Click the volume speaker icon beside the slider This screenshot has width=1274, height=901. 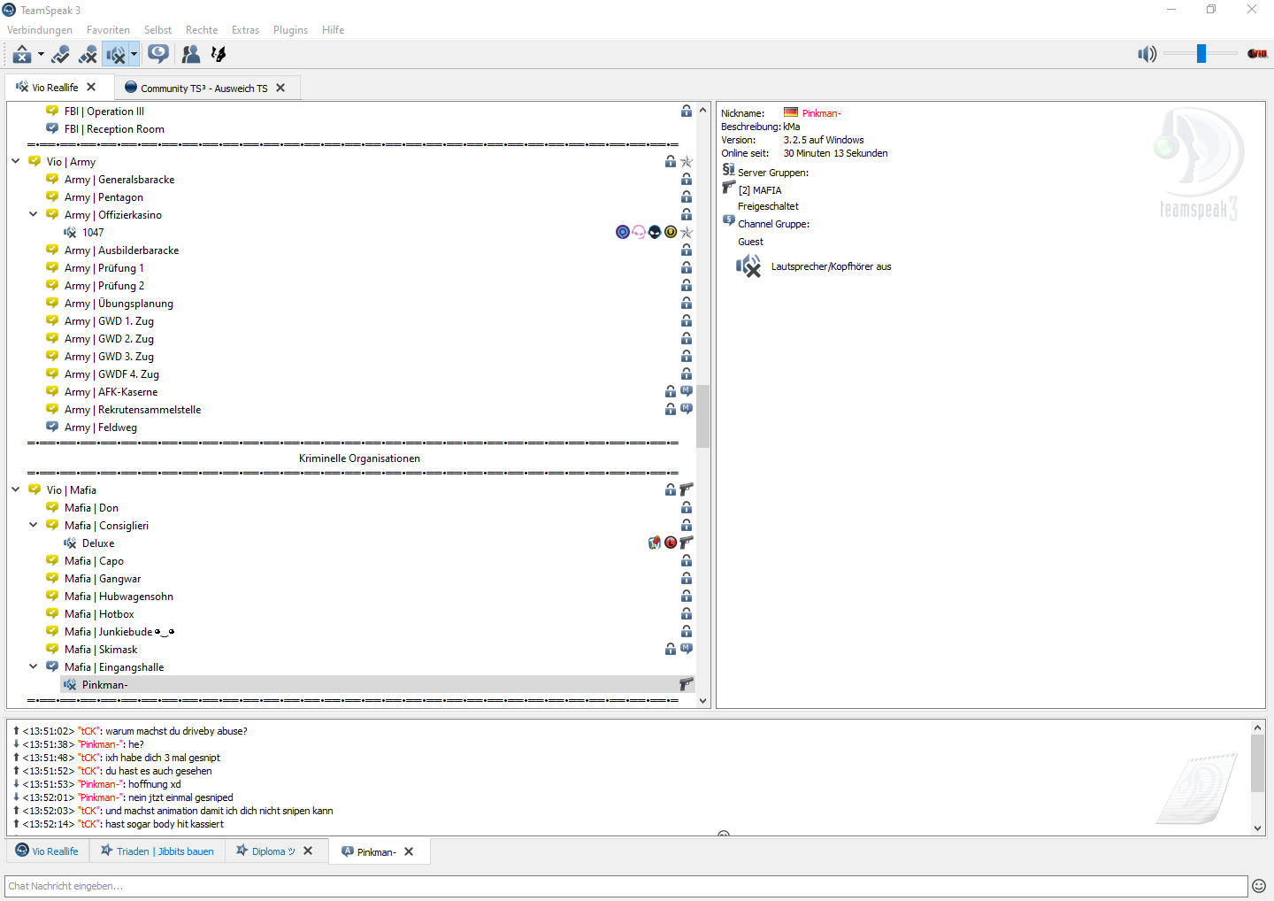1147,54
